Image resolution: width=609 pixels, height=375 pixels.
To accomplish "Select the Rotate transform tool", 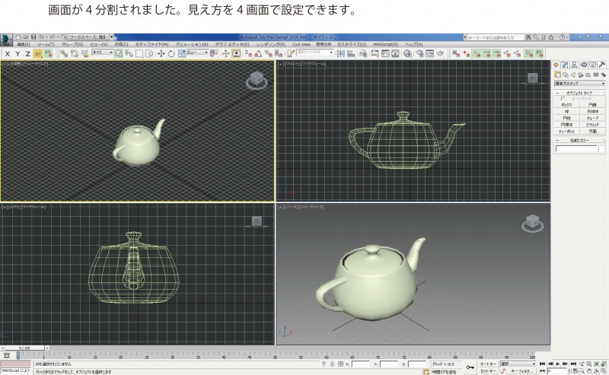I will coord(171,53).
